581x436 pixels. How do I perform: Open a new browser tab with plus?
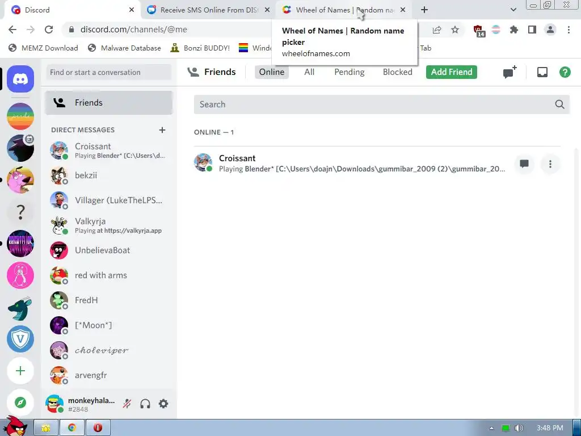point(424,10)
